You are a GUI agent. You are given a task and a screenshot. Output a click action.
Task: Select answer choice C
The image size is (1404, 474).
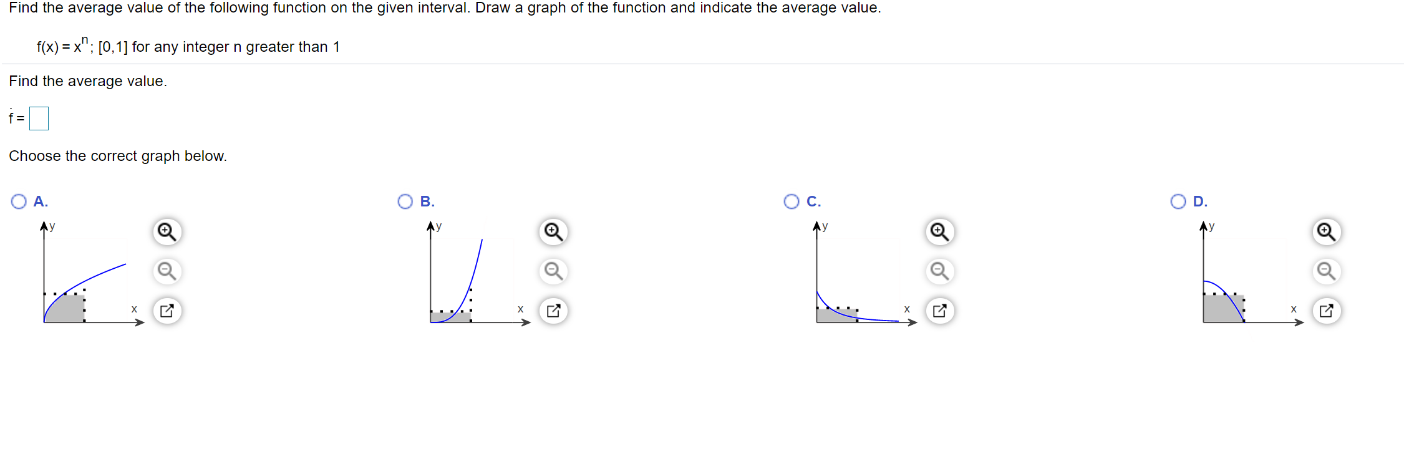click(791, 201)
